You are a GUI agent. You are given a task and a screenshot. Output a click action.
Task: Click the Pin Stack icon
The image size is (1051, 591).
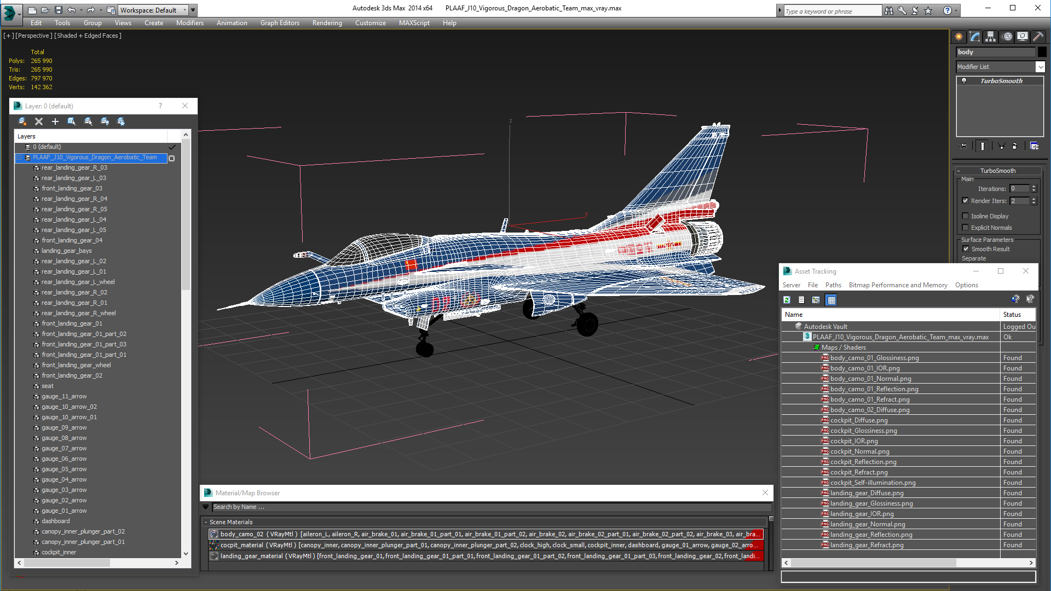[x=963, y=146]
